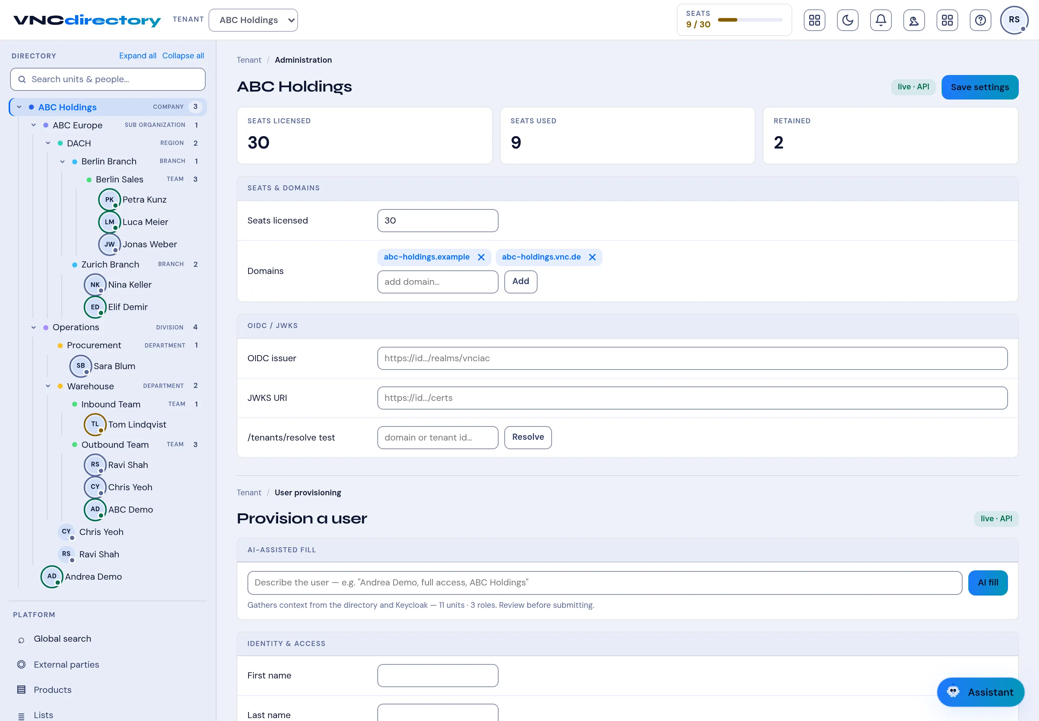Click the grid icon beside the seats meter
Screen dimensions: 1039x721
[x=814, y=20]
